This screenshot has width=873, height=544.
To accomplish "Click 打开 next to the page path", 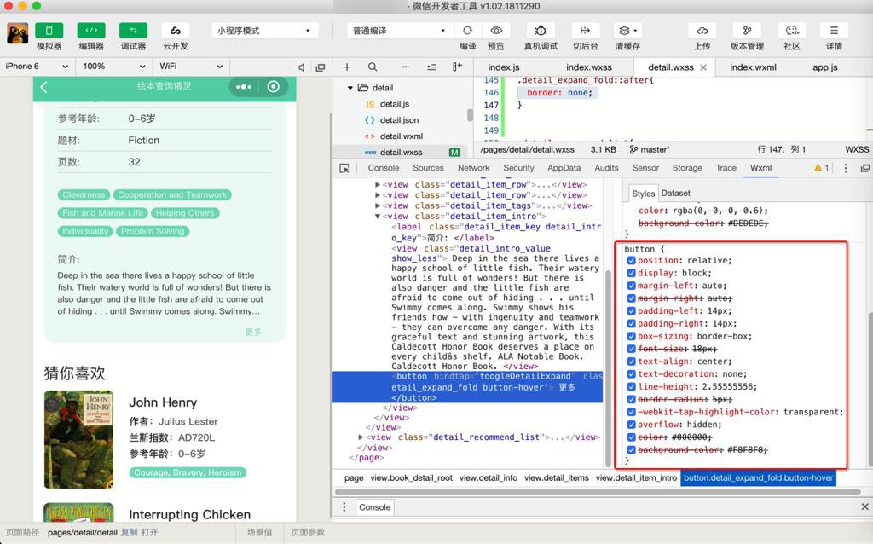I will point(150,532).
